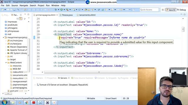The width and height of the screenshot is (188, 105).
Task: Open the Run dropdown arrow next to green play
Action: coord(64,10)
